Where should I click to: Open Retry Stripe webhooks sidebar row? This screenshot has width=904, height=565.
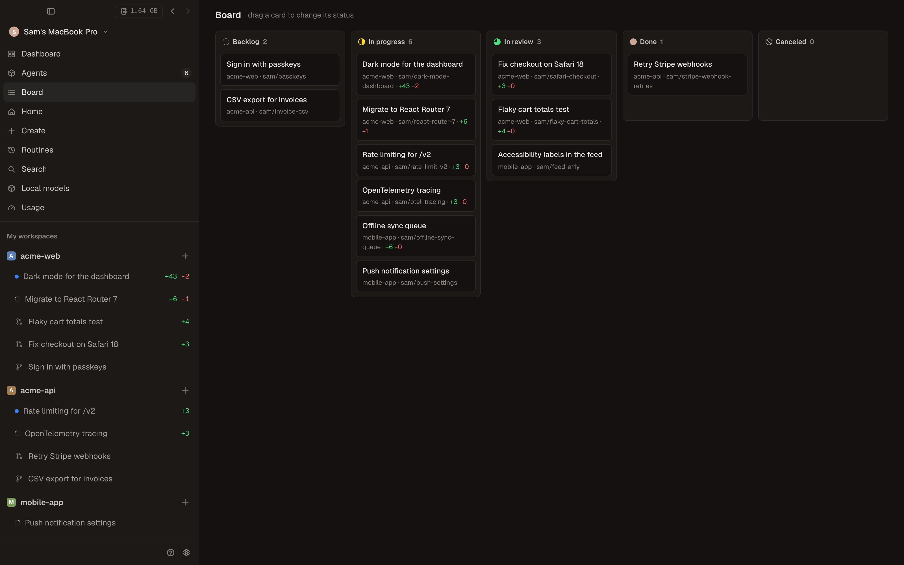[99, 456]
